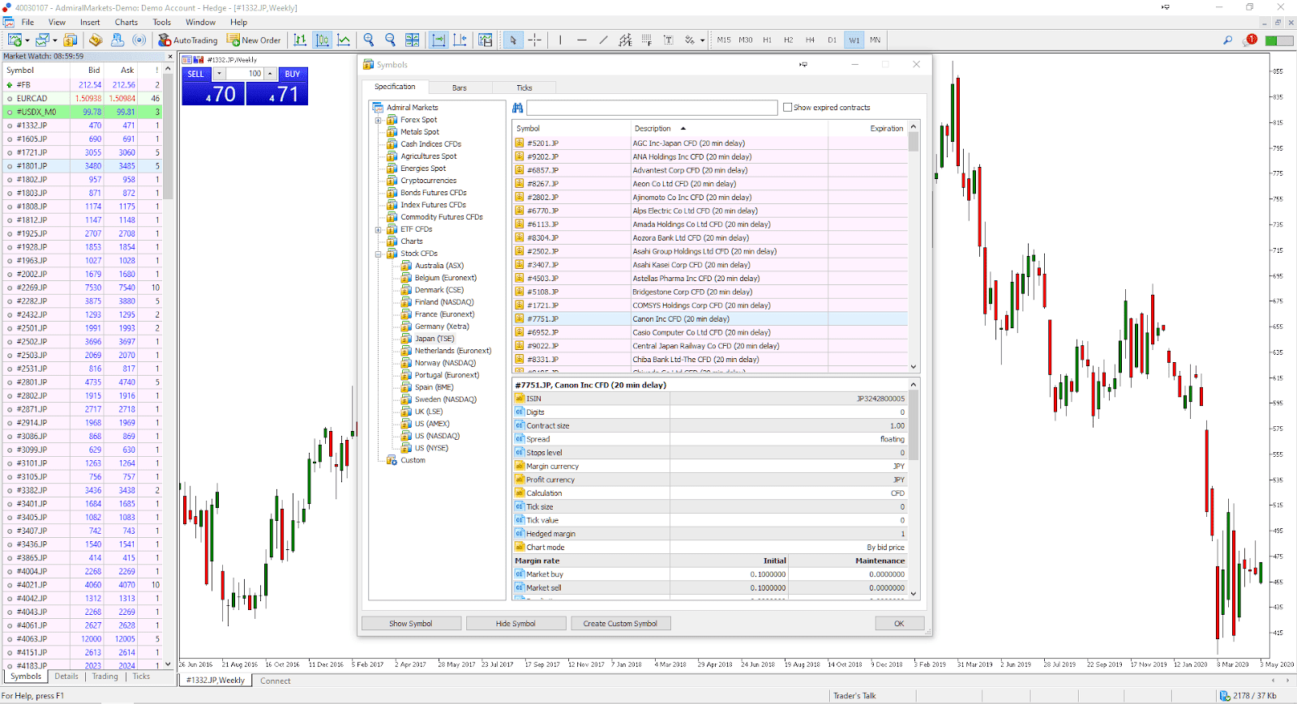Image resolution: width=1297 pixels, height=704 pixels.
Task: Close the Market Watch panel
Action: 170,57
